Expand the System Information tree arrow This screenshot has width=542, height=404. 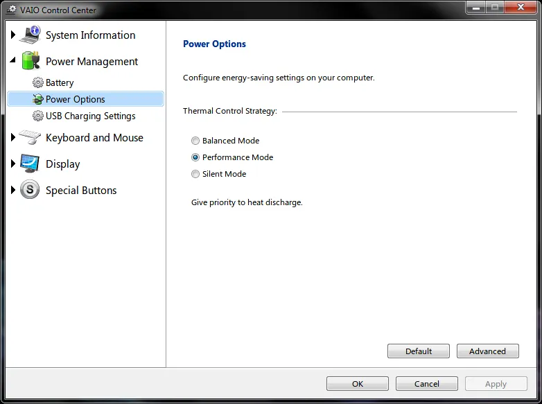[13, 35]
